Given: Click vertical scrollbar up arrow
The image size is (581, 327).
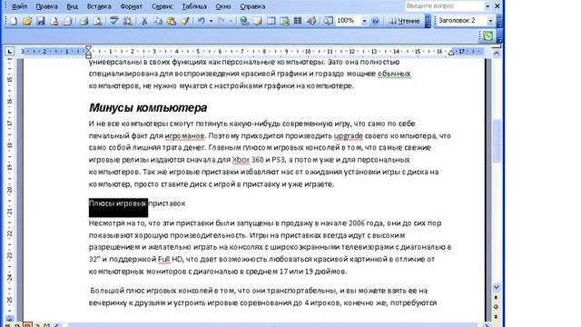Looking at the screenshot, I should 497,54.
